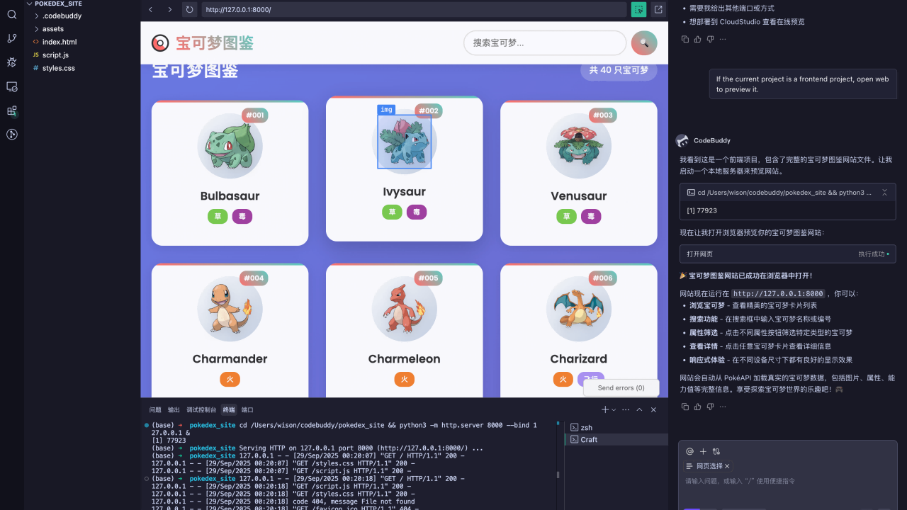Open preview in external browser
The width and height of the screenshot is (907, 510).
[x=658, y=9]
